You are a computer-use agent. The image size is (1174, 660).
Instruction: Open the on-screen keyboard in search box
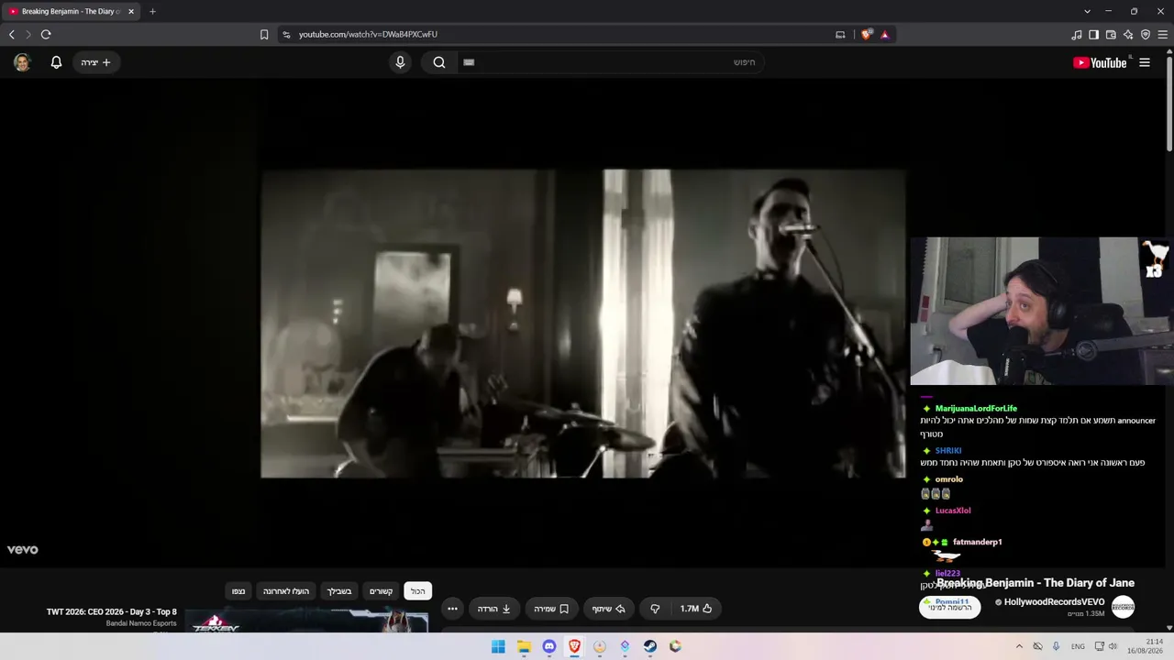click(469, 62)
